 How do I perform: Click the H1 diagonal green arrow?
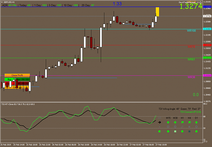click(182, 122)
